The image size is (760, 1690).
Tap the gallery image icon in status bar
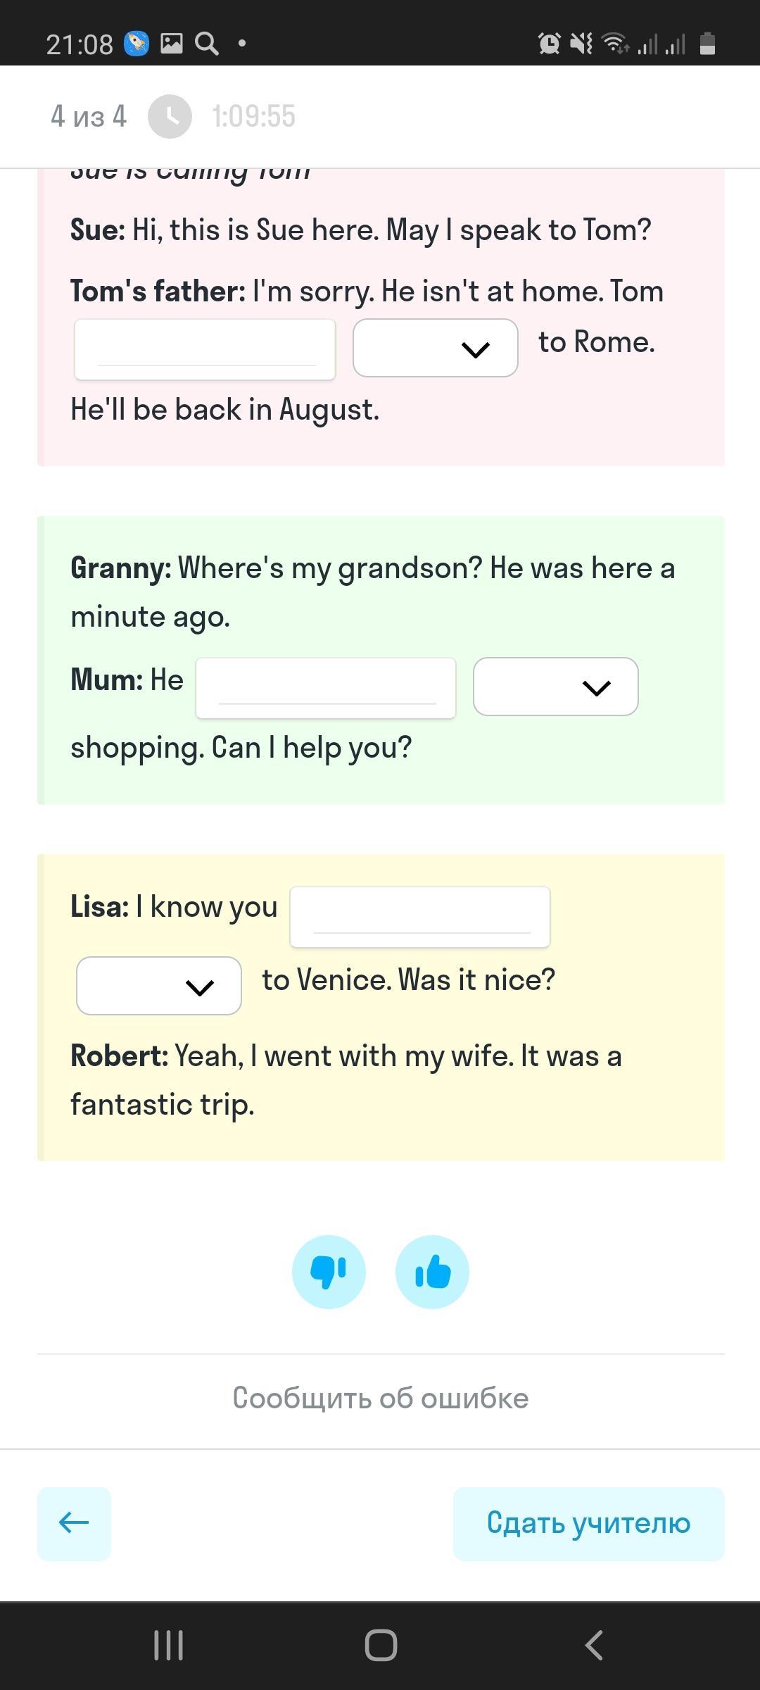pos(171,44)
